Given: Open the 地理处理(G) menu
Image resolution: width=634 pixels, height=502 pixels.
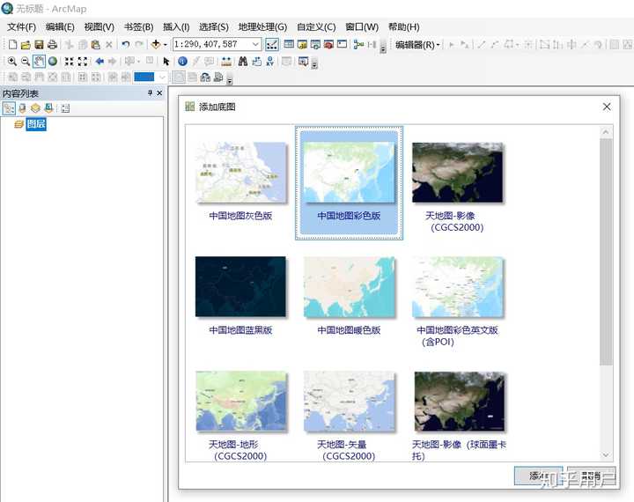Looking at the screenshot, I should (x=262, y=27).
